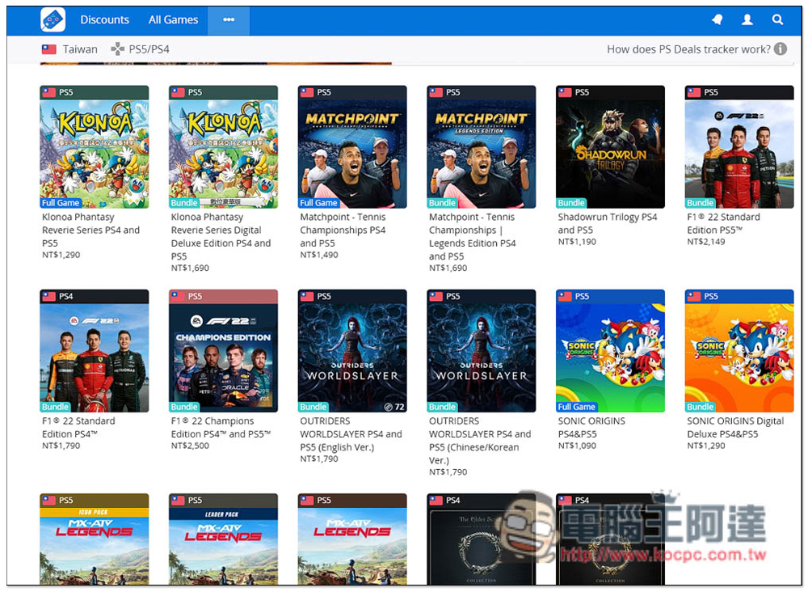Expand the Taiwan region selector
Screen dimensions: 808x592
[x=79, y=49]
